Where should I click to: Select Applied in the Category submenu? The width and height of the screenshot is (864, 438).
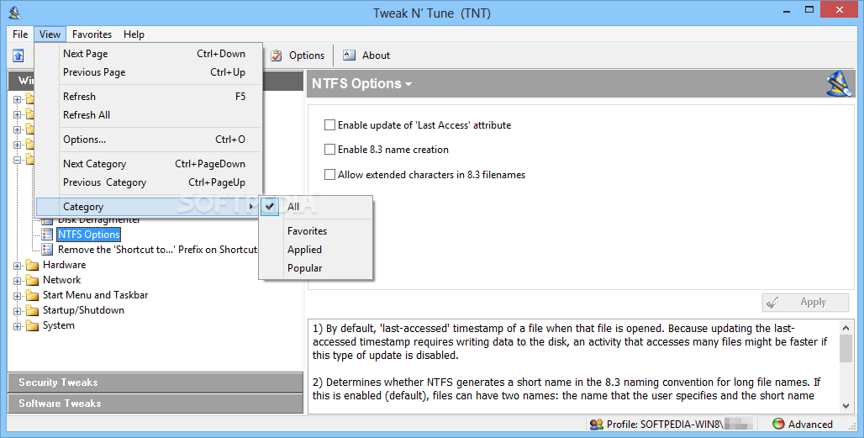pos(316,250)
